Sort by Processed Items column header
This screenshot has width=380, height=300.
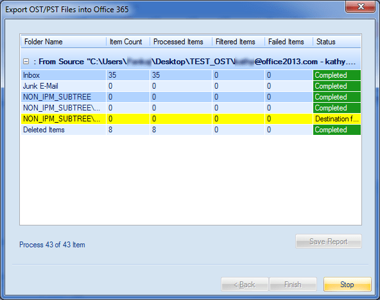pos(181,42)
